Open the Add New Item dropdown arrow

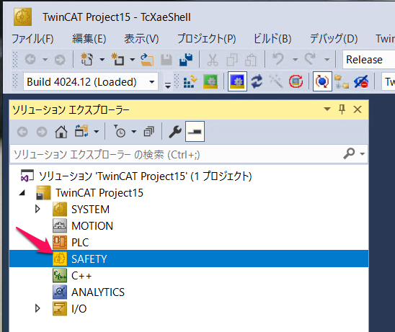(x=132, y=60)
